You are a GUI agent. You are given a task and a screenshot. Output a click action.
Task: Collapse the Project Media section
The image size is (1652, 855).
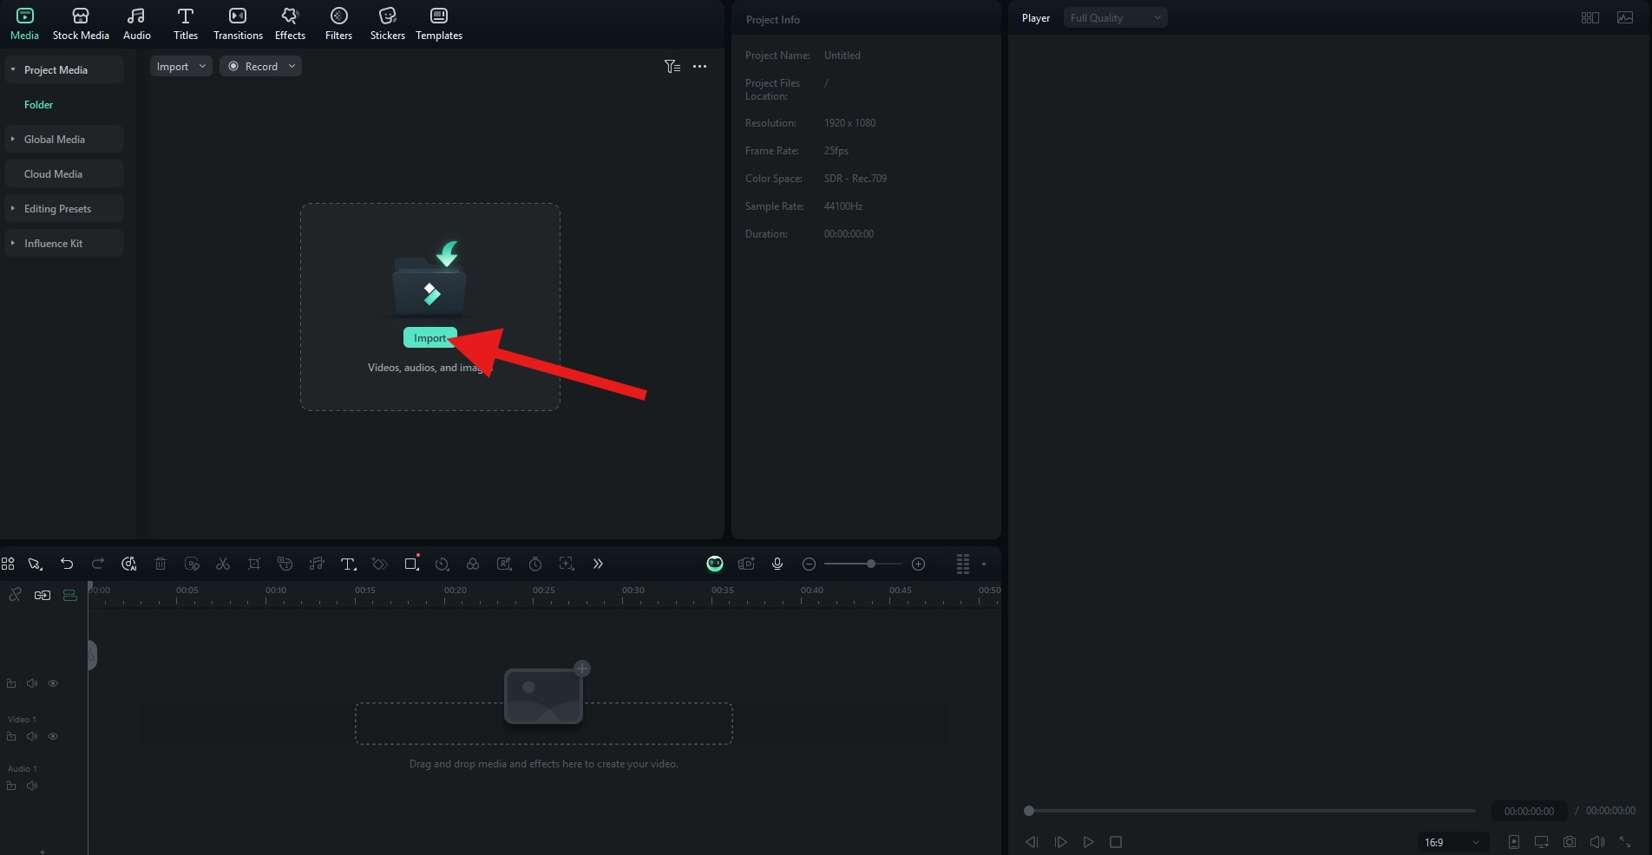[64, 69]
